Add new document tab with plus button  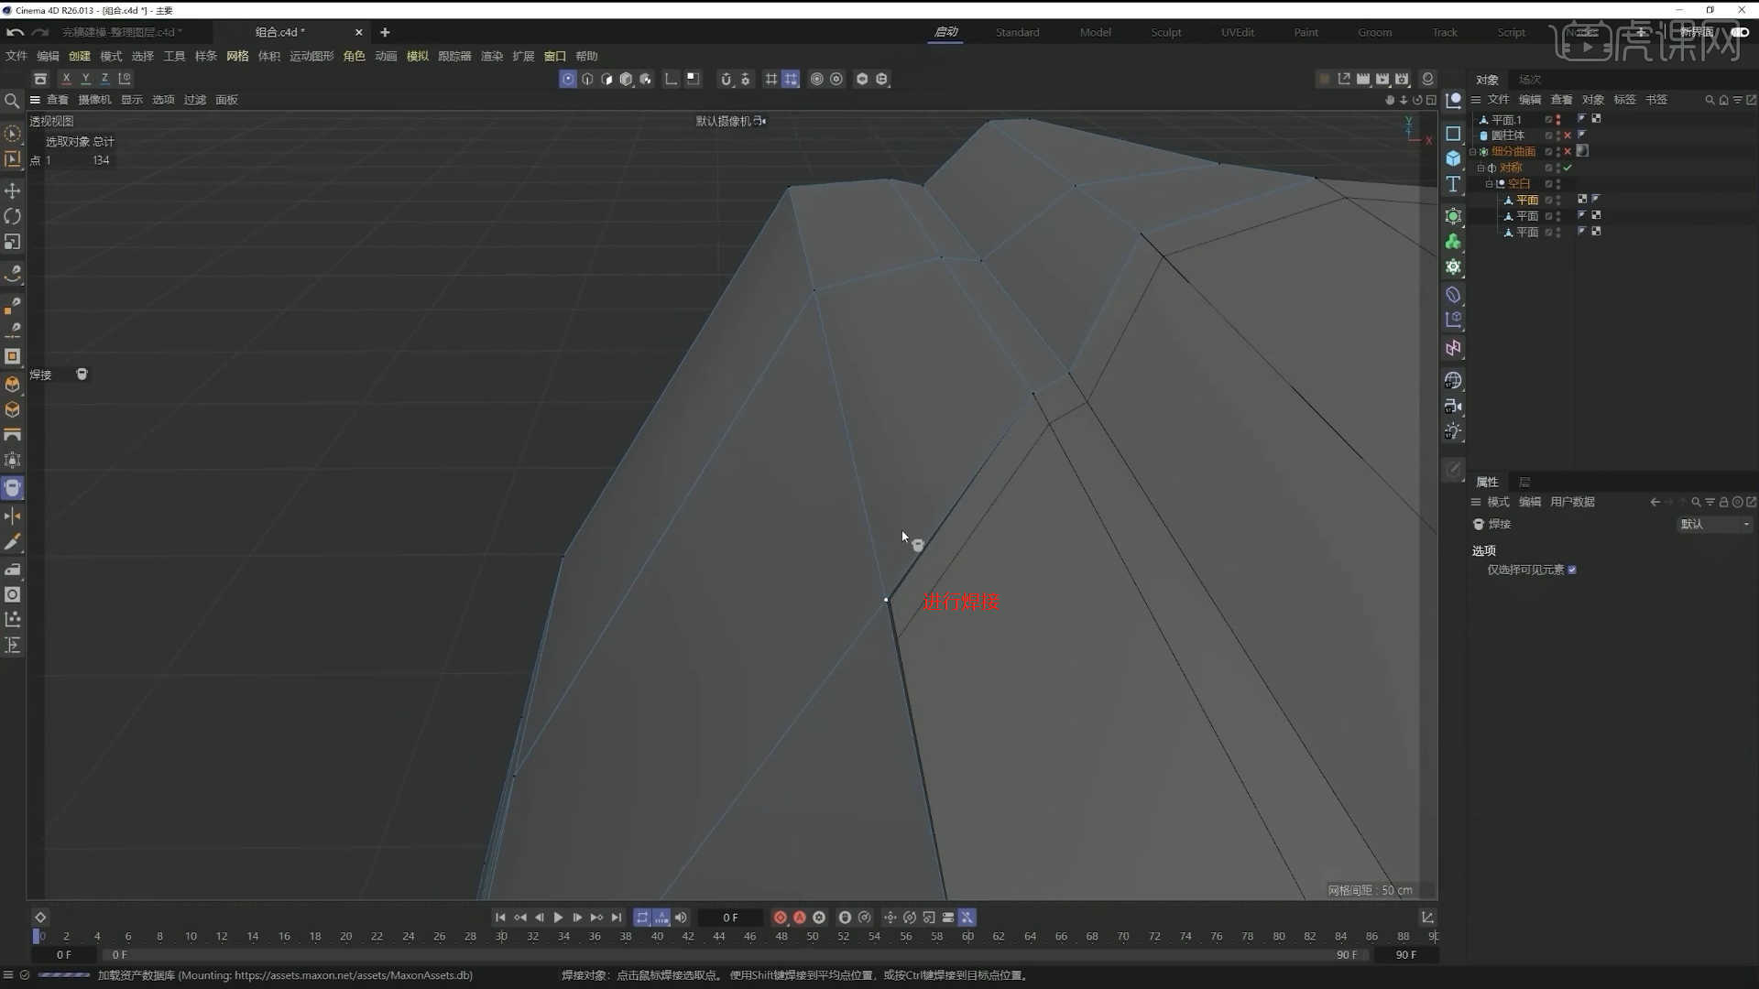coord(385,32)
